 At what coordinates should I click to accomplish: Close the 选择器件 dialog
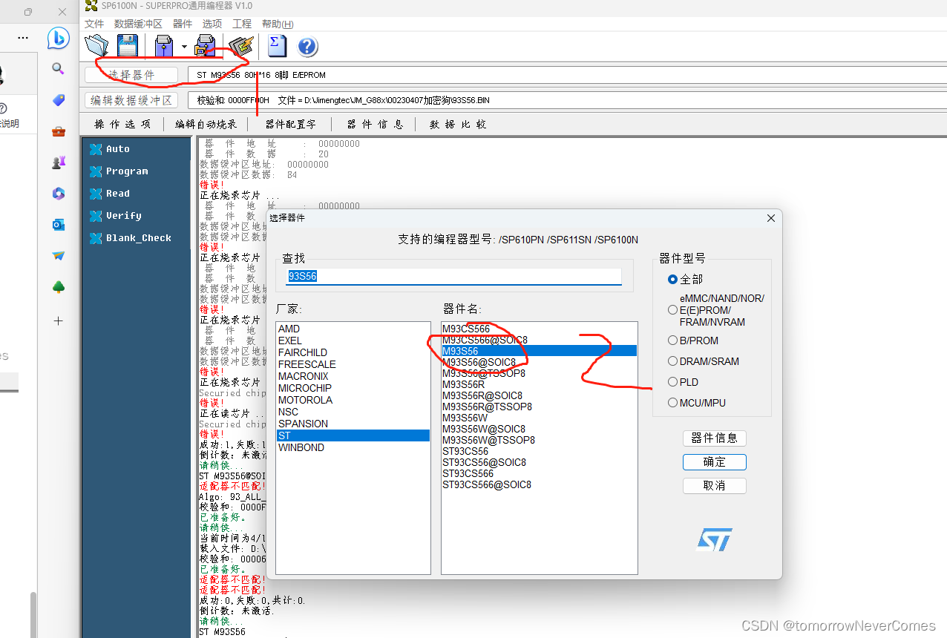770,218
